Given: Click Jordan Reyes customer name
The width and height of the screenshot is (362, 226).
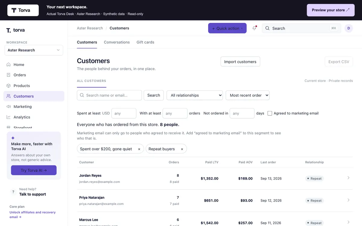Looking at the screenshot, I should [x=90, y=175].
